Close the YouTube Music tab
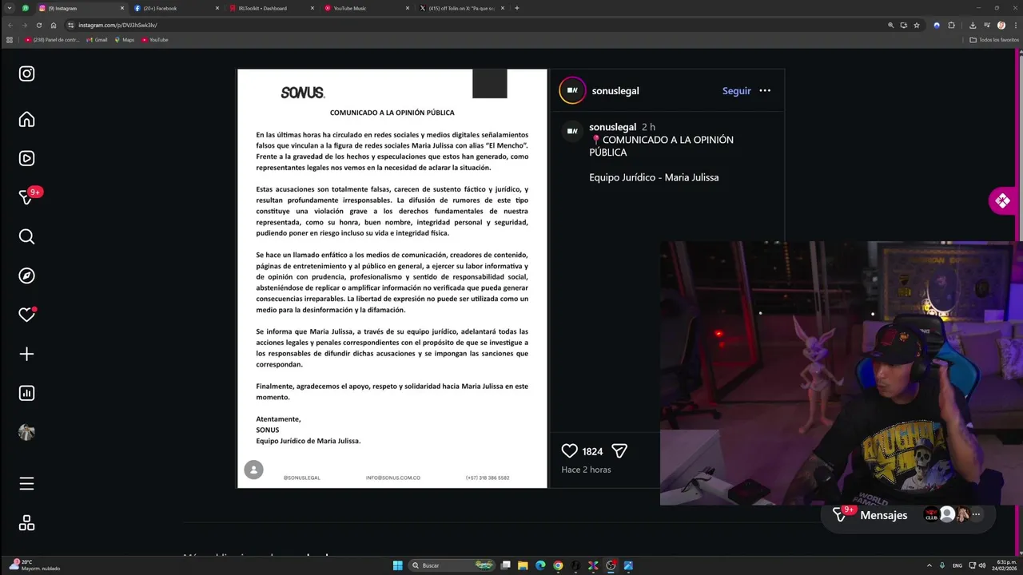The width and height of the screenshot is (1023, 575). click(407, 8)
